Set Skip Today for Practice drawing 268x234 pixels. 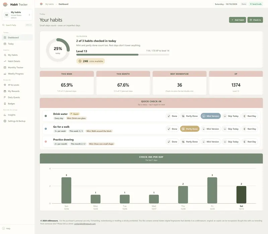[231, 142]
